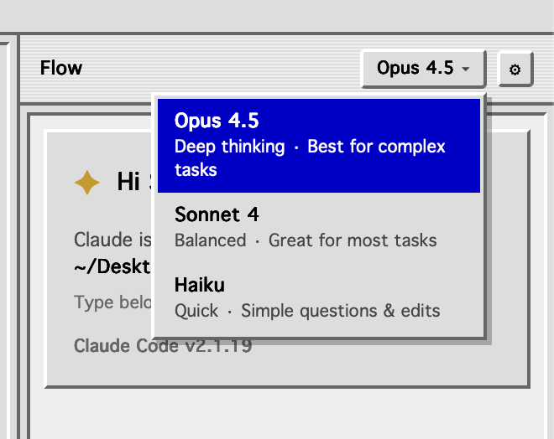The width and height of the screenshot is (554, 439).
Task: Click the small arrow on the Opus 4.5 button
Action: [x=466, y=69]
